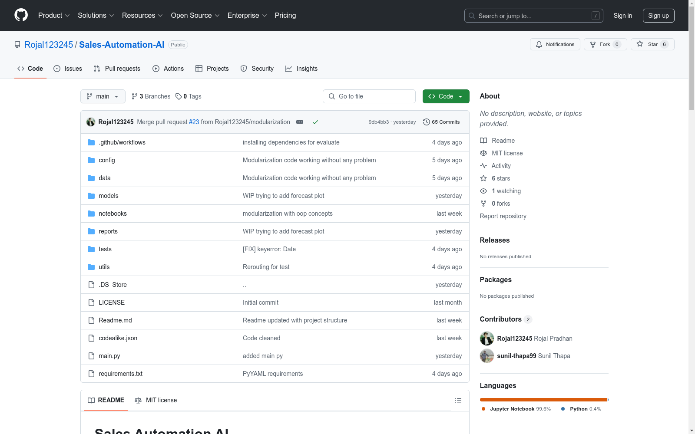
Task: Click the Star button
Action: point(652,44)
